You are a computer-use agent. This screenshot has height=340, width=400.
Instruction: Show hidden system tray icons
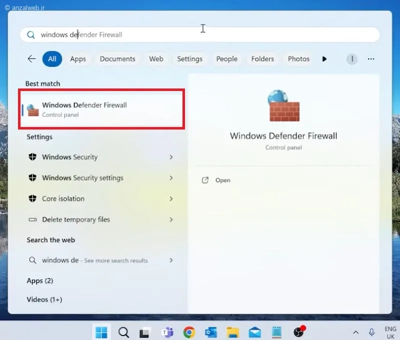(355, 332)
